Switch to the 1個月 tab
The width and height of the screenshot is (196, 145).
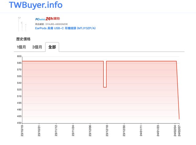coord(21,47)
